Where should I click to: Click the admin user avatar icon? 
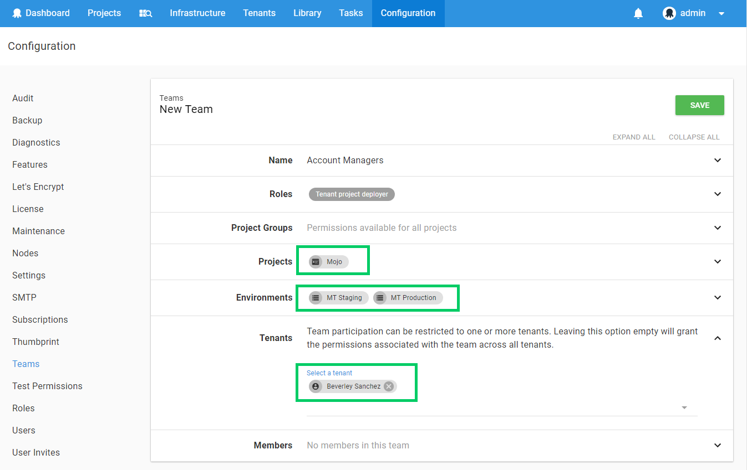[669, 13]
